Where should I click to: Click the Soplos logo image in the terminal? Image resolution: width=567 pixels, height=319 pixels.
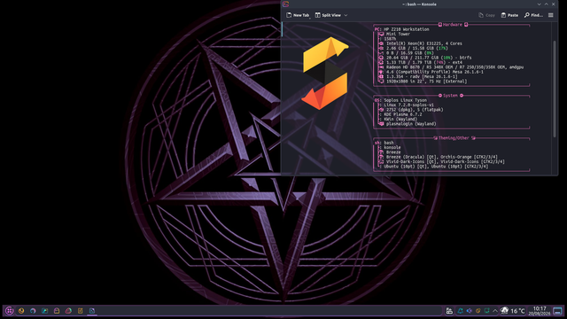pos(325,74)
